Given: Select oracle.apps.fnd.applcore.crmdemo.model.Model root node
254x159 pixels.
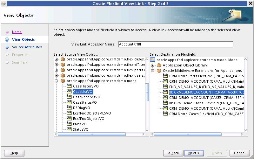Looking at the screenshot, I should (197, 60).
